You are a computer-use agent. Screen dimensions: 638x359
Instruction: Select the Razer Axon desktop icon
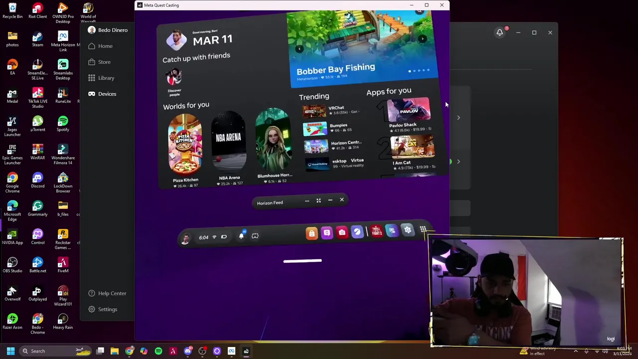(x=12, y=322)
